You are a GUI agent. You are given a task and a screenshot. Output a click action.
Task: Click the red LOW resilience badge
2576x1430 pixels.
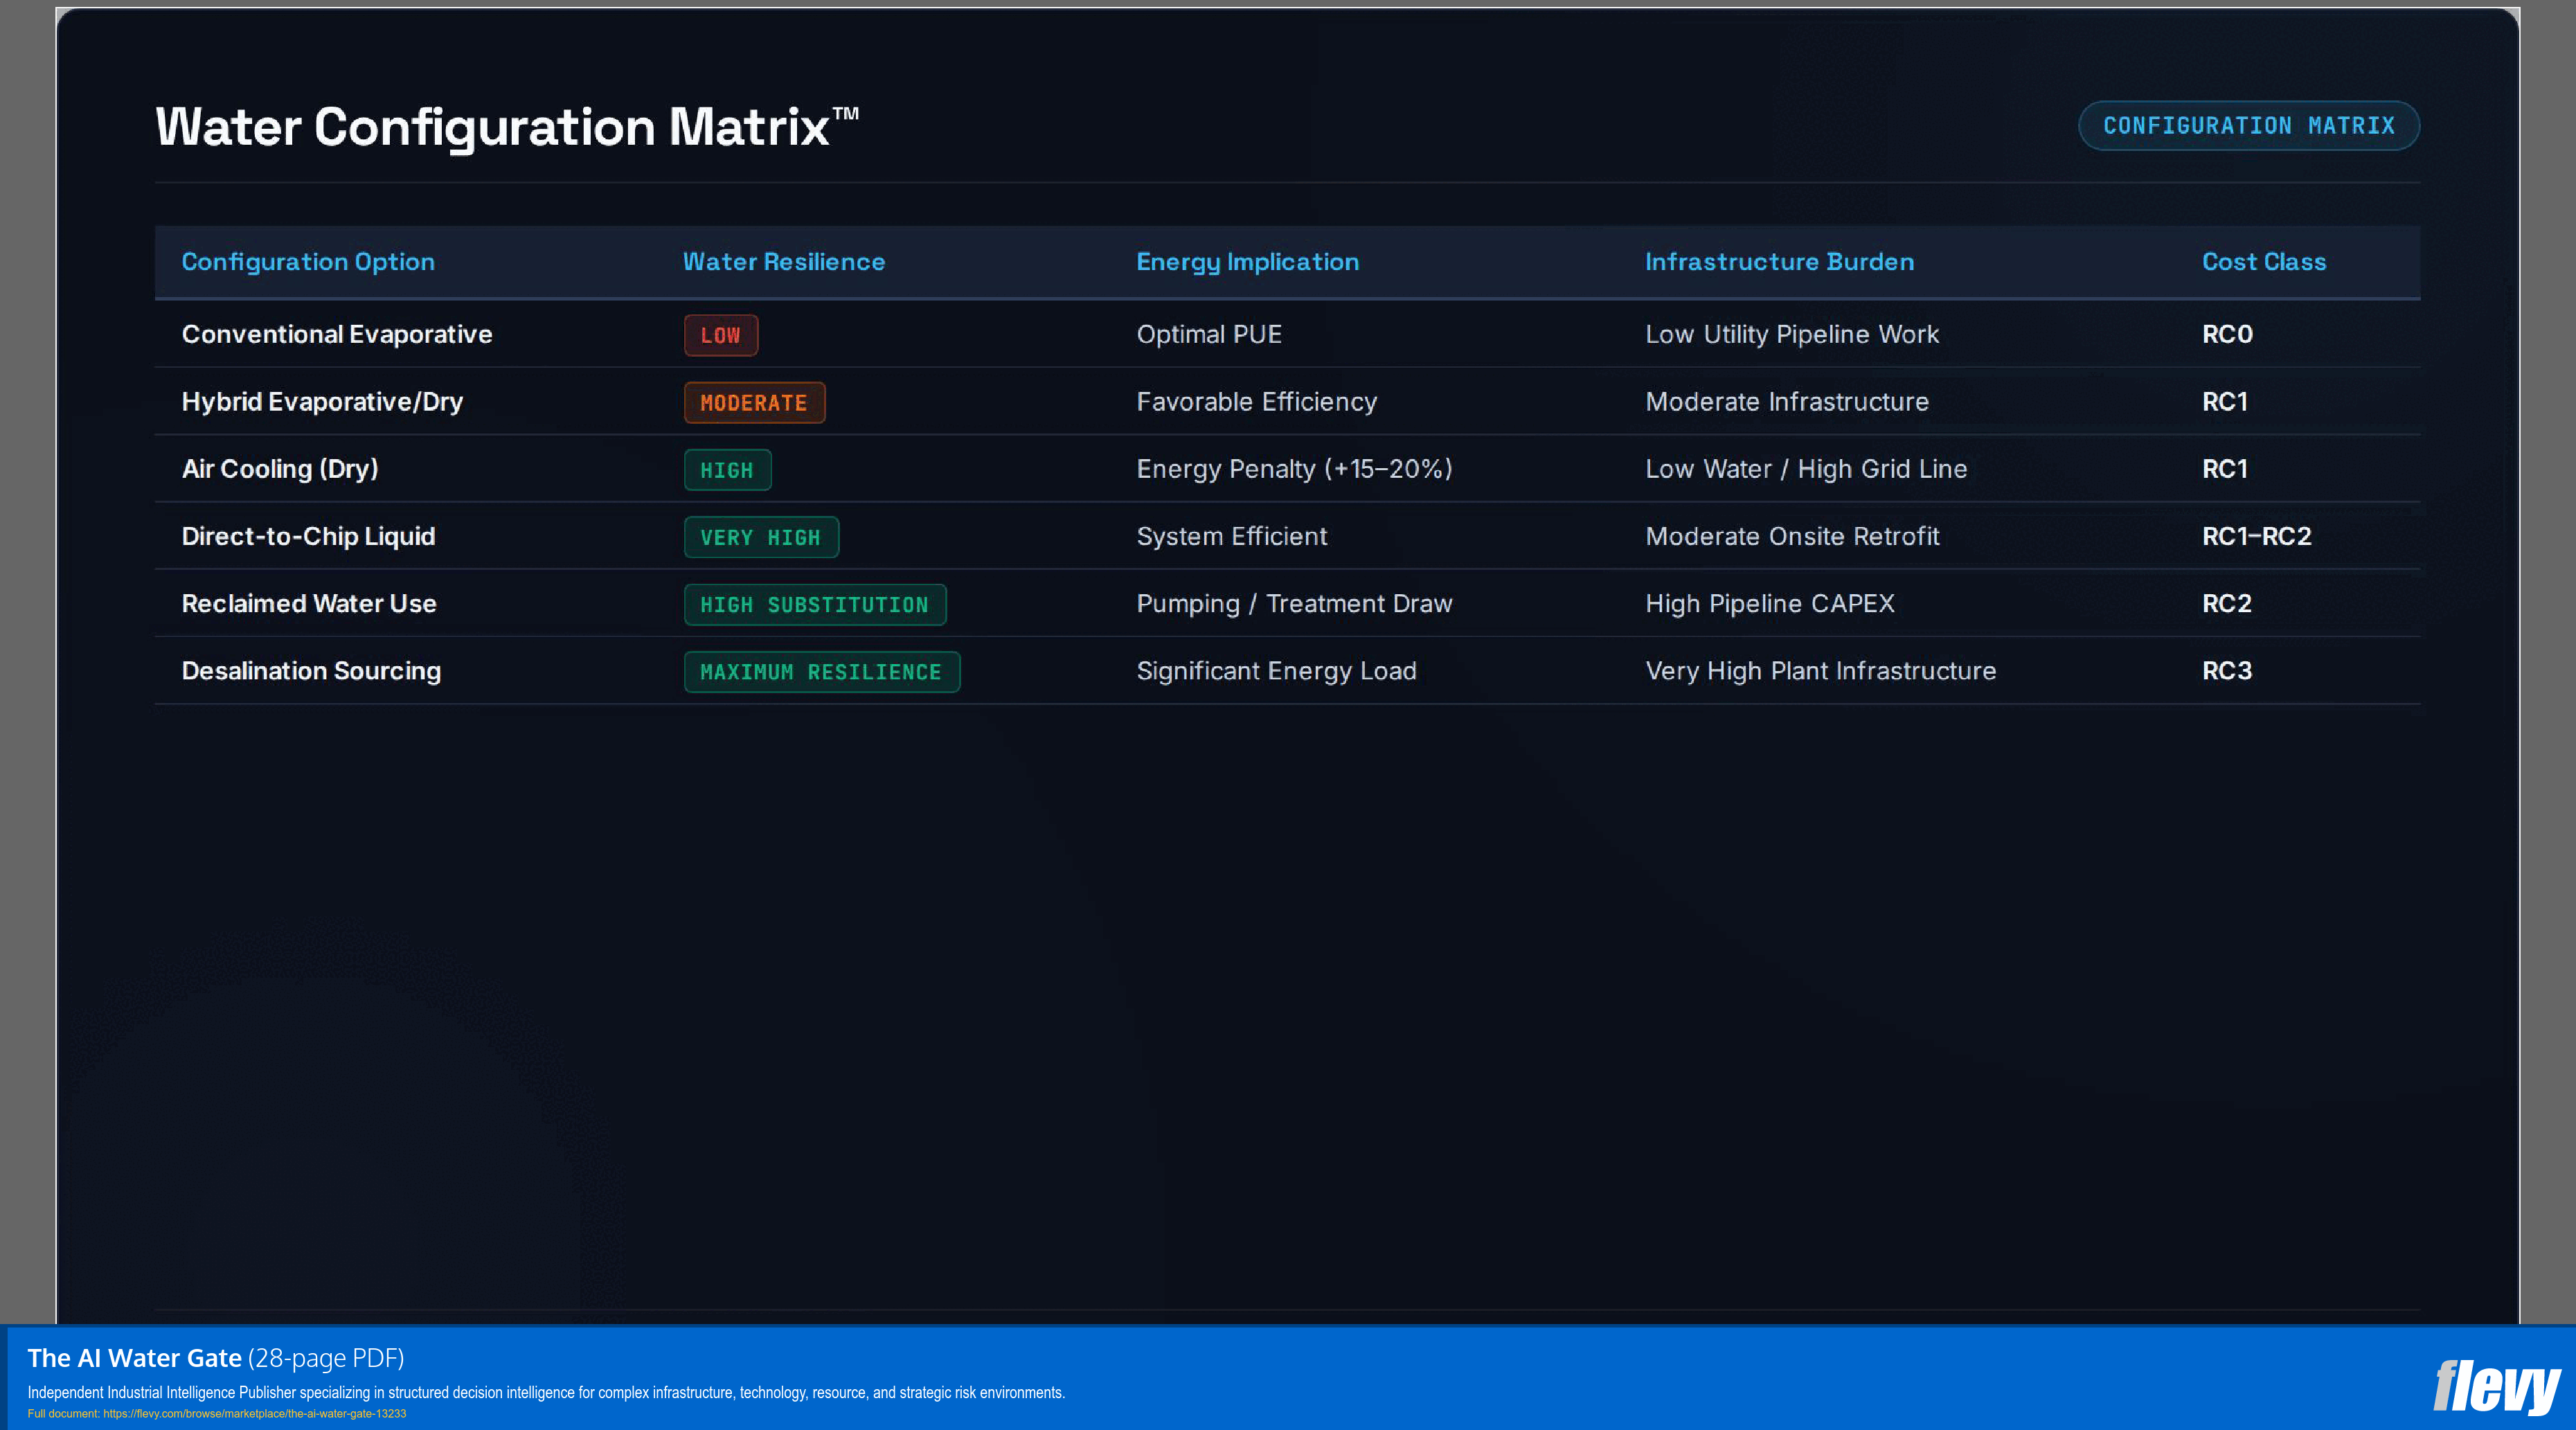[x=721, y=336]
